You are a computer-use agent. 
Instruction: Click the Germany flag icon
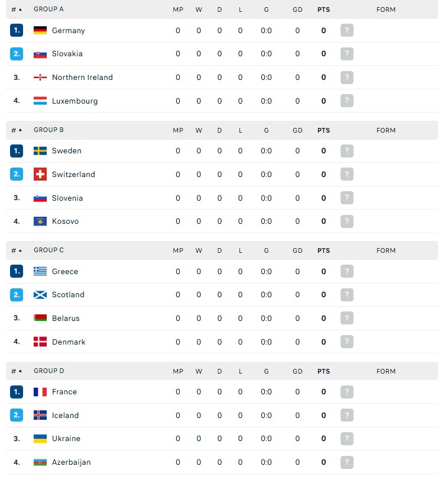(x=40, y=30)
